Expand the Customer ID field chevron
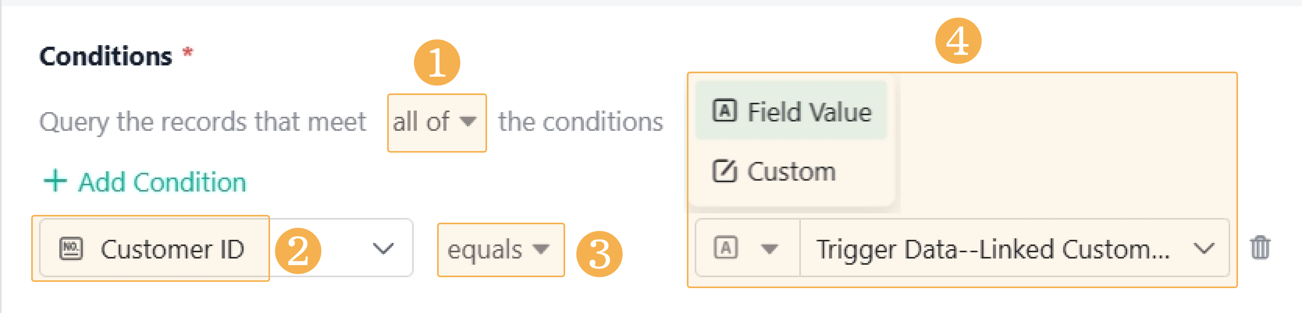 tap(382, 248)
